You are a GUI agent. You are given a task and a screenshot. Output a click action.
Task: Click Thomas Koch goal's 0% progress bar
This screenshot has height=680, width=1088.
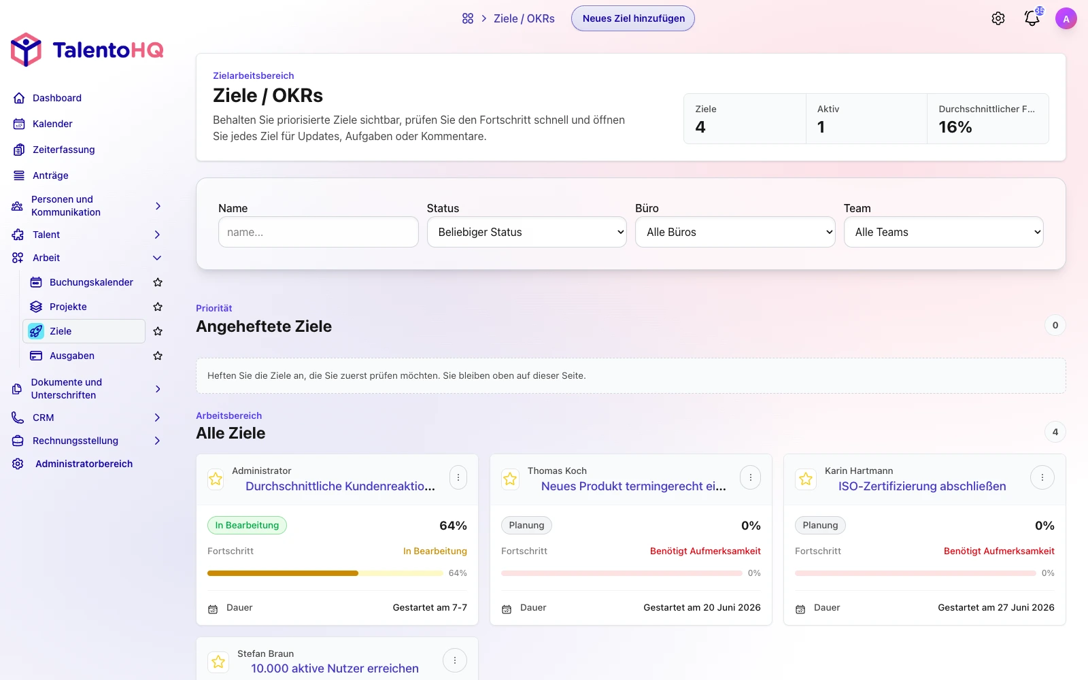pos(622,573)
